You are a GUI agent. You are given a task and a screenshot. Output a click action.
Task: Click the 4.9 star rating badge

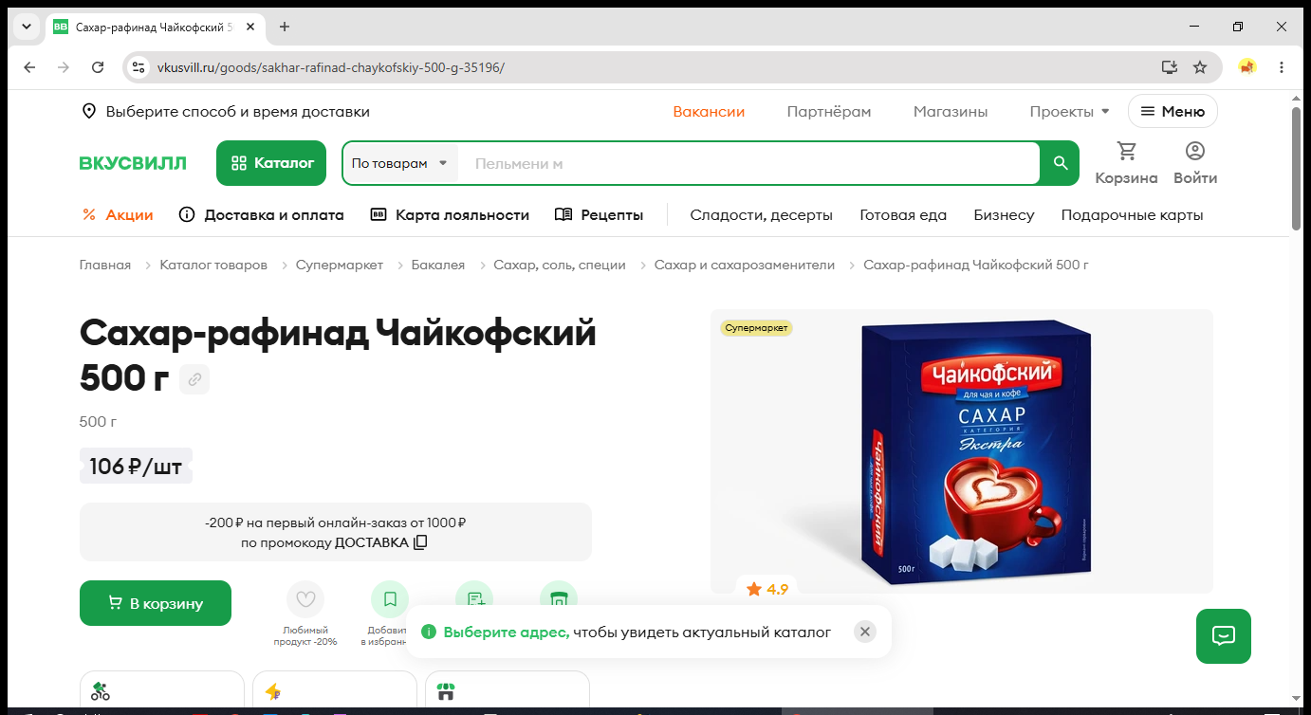pyautogui.click(x=767, y=589)
